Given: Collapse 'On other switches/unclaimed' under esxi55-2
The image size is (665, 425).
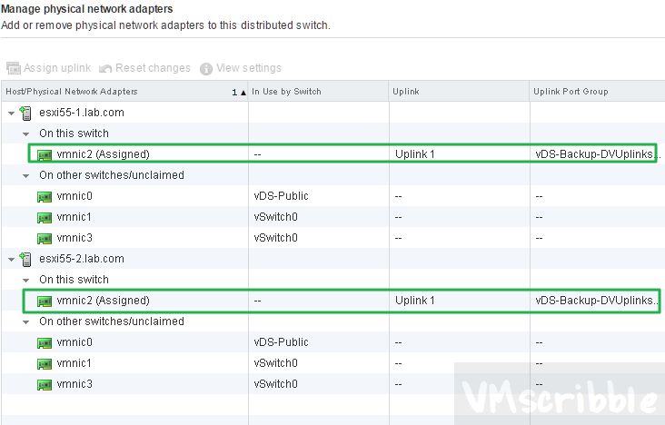Looking at the screenshot, I should tap(26, 321).
